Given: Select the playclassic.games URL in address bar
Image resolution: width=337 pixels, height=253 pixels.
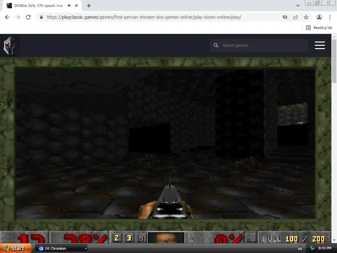Looking at the screenshot, I should [144, 17].
